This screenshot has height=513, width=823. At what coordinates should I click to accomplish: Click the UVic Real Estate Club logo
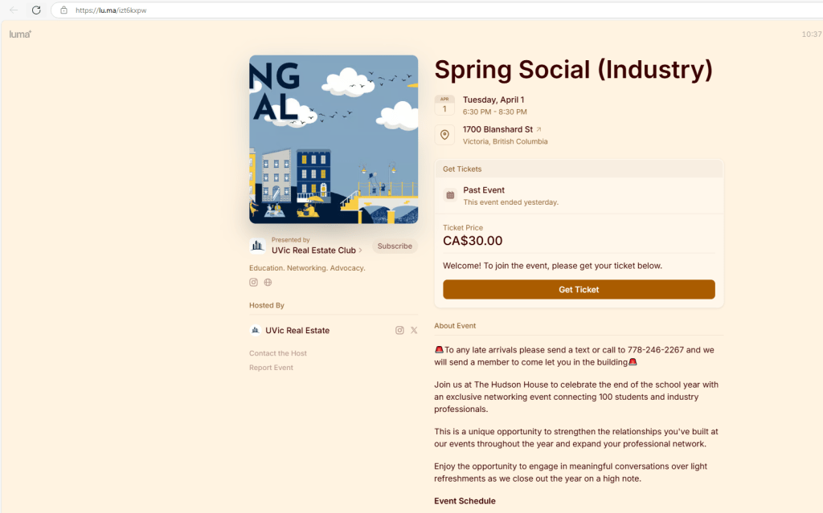[257, 246]
